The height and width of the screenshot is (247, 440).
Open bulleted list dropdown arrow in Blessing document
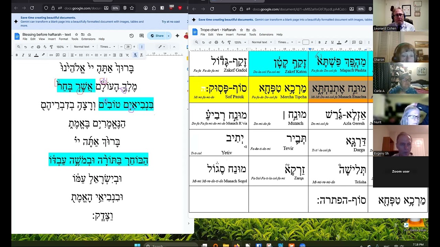(x=101, y=55)
